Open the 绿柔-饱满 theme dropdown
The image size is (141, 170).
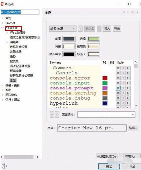[x=63, y=29]
